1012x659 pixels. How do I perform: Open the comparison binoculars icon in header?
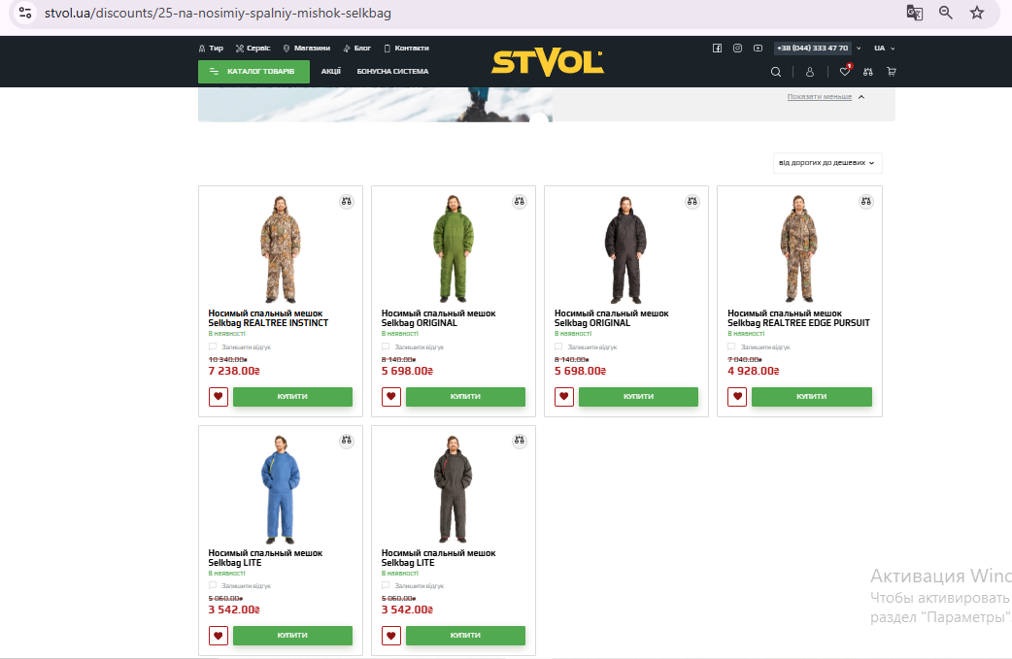pos(868,72)
